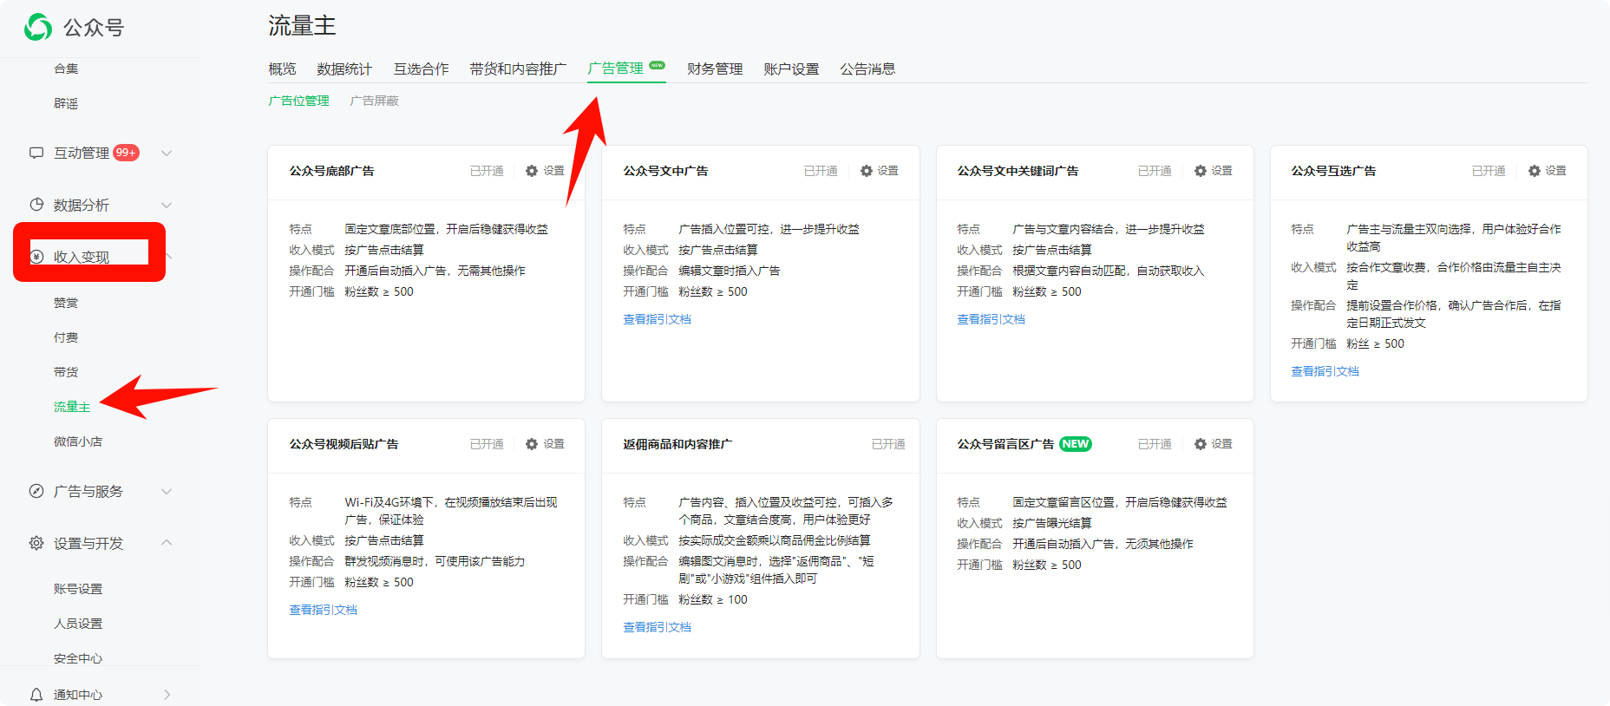
Task: Open 查看指引文档 link in 返佣商品和内容推广 card
Action: (x=657, y=627)
